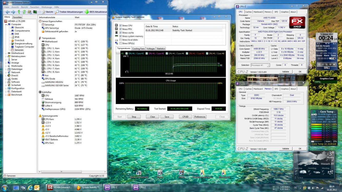
Task: Click the Wert column header
Action: click(90, 17)
